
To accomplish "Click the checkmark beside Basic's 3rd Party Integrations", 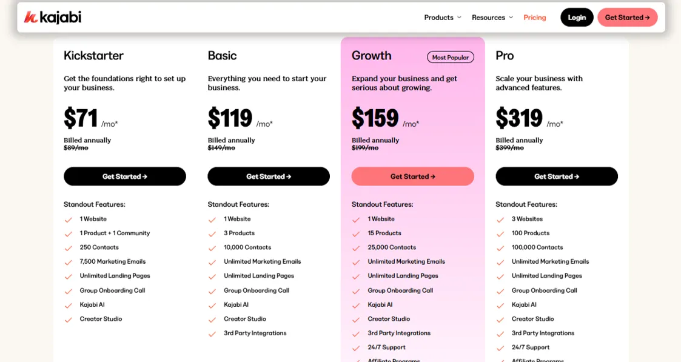I will (212, 334).
